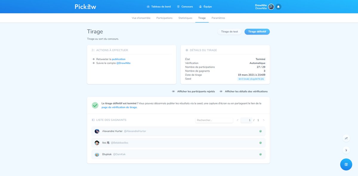358x176 pixels.
Task: Click the notifications bell icon
Action: click(x=278, y=6)
